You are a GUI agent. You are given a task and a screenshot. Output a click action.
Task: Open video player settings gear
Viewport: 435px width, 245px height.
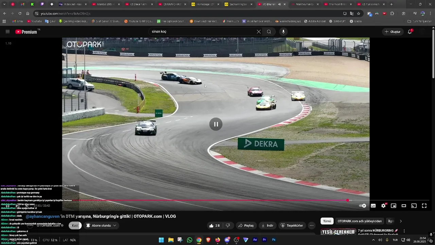[383, 206]
